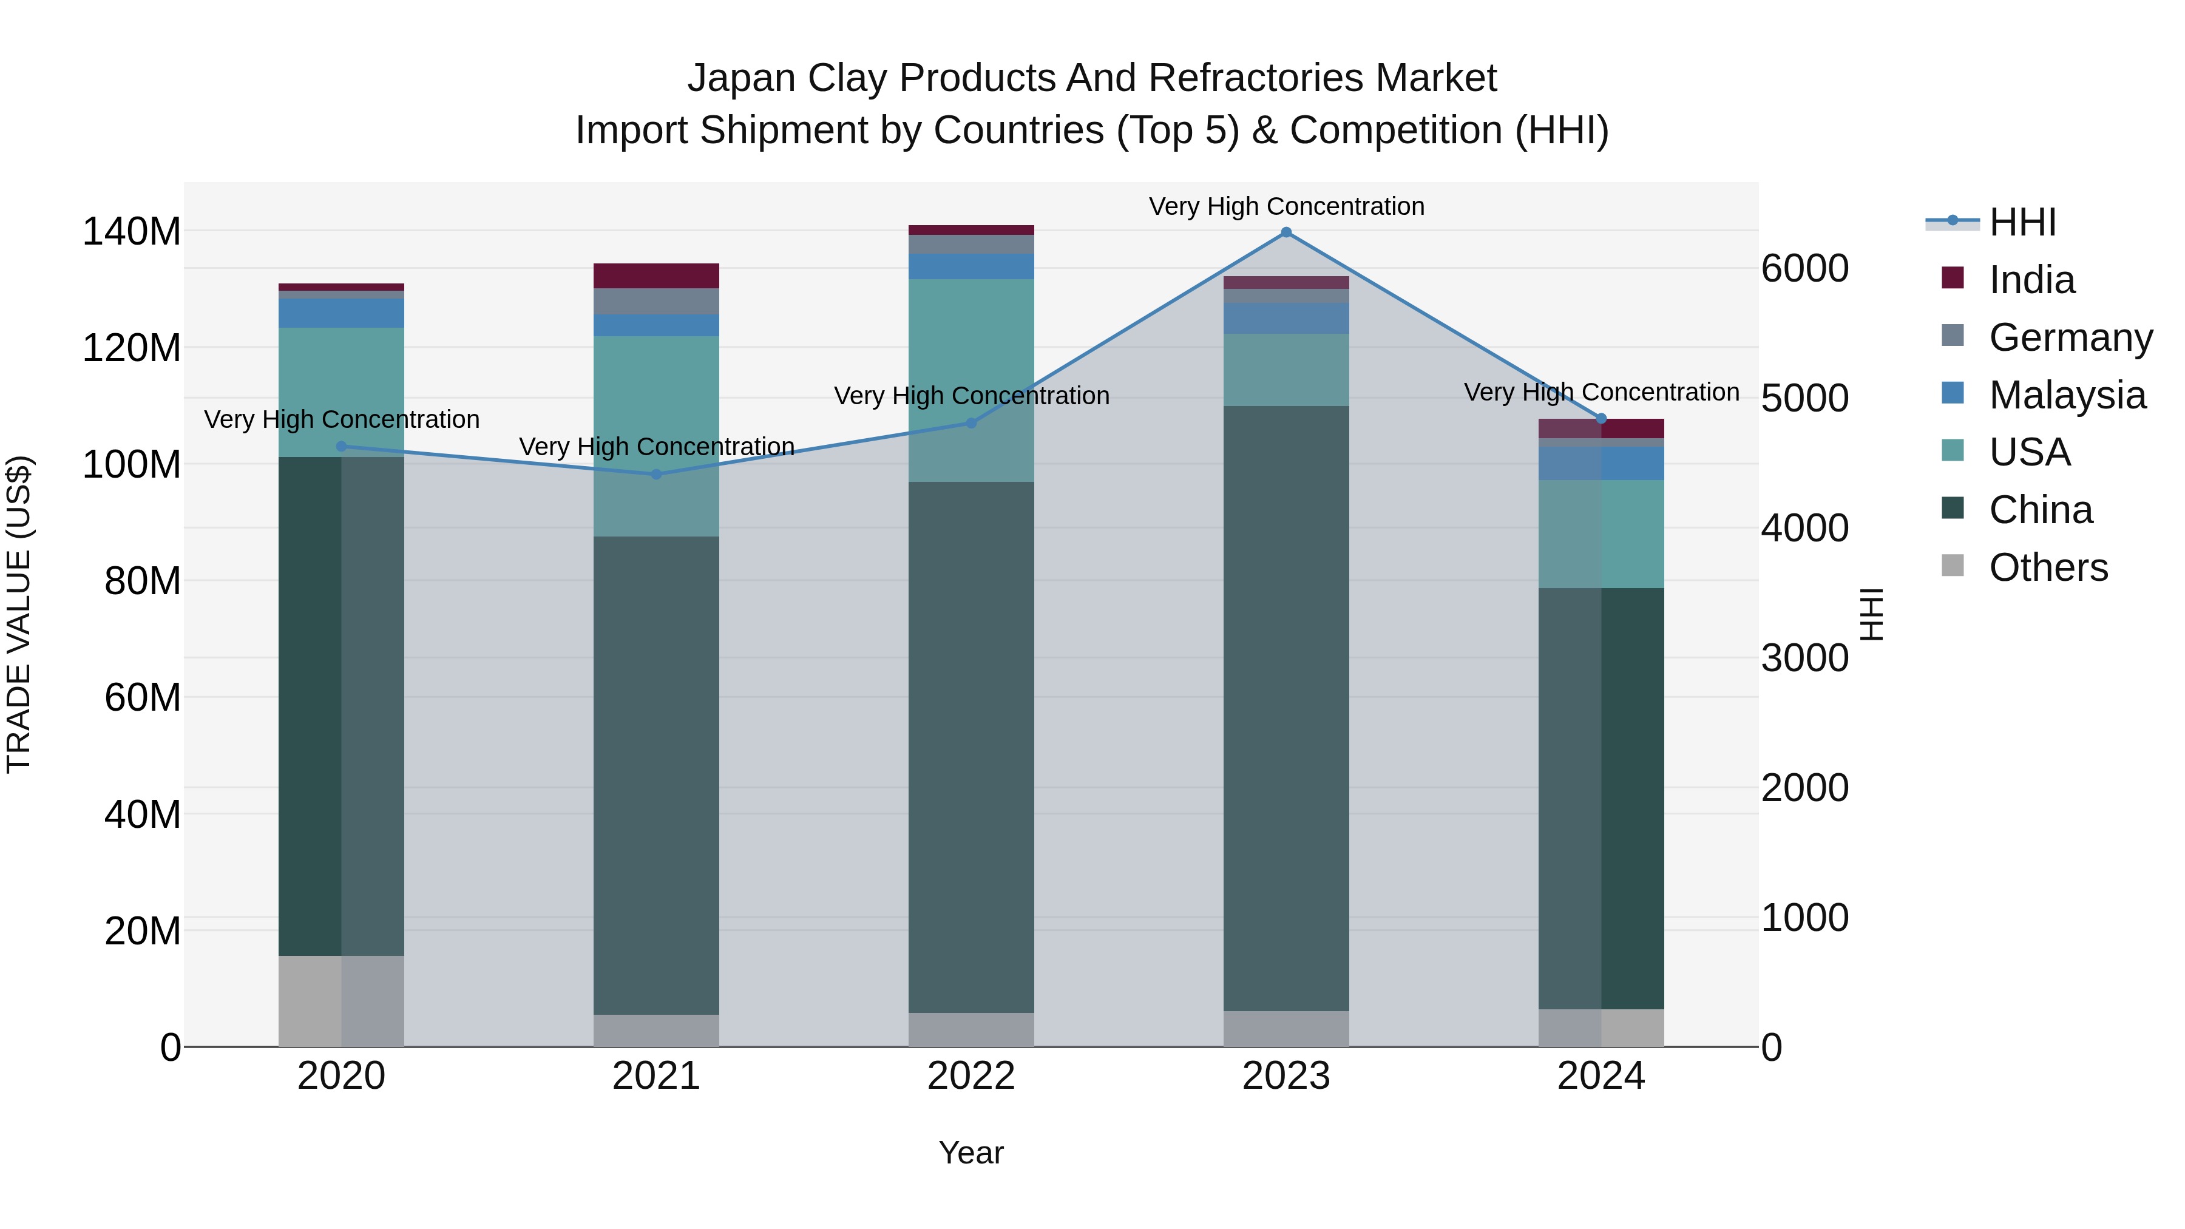This screenshot has height=1229, width=2185.
Task: Click the HHI line marker icon in legend
Action: pyautogui.click(x=1953, y=220)
